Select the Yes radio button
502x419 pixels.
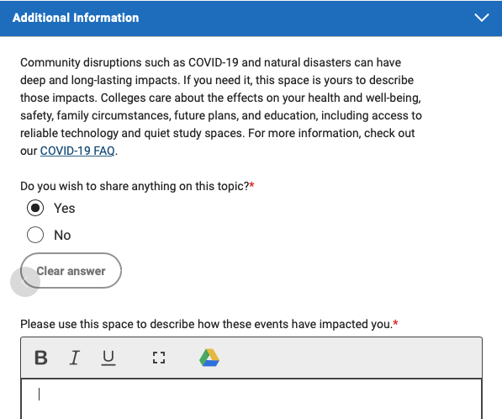pyautogui.click(x=35, y=208)
